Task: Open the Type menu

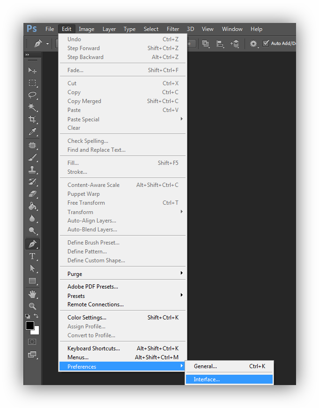Action: [x=130, y=29]
